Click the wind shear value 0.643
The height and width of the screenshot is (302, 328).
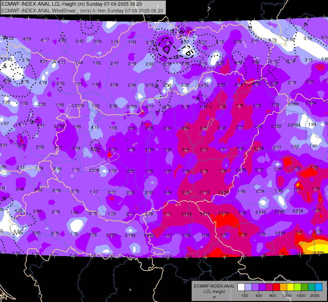[261, 212]
